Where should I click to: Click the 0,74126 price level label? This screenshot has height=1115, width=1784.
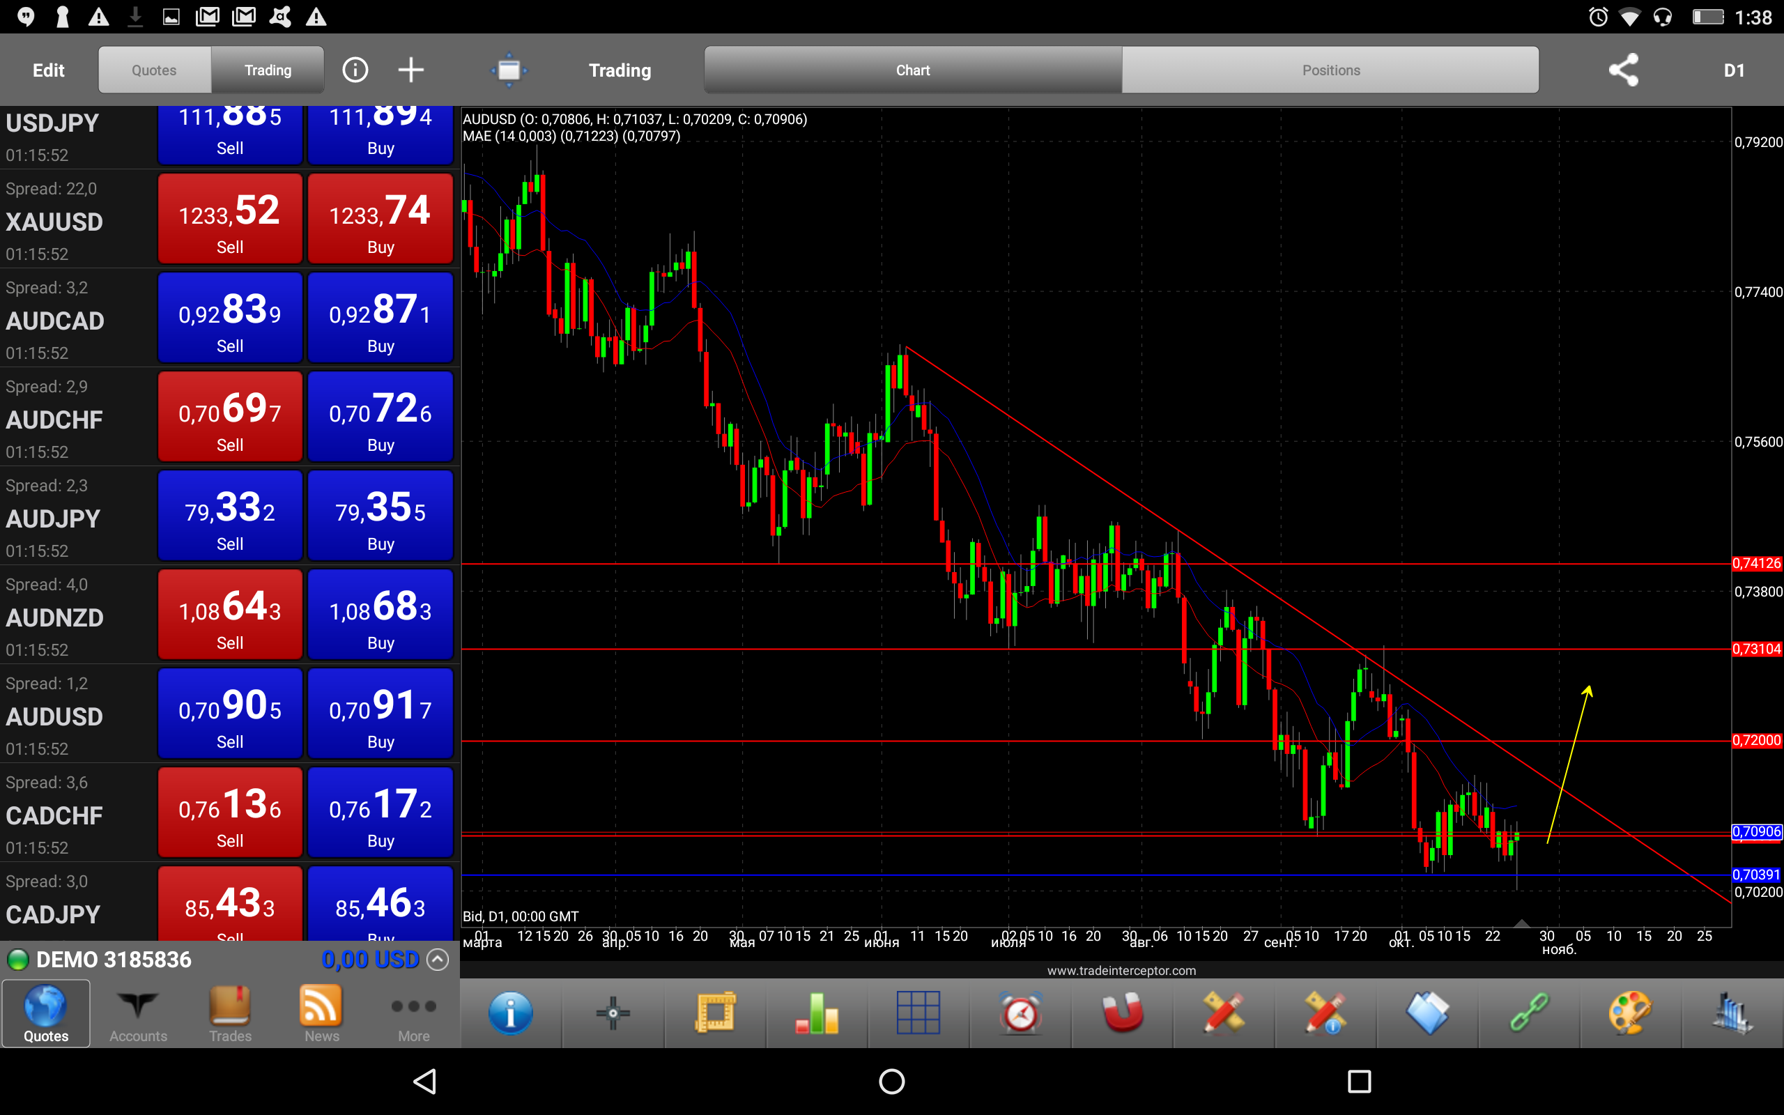1757,563
